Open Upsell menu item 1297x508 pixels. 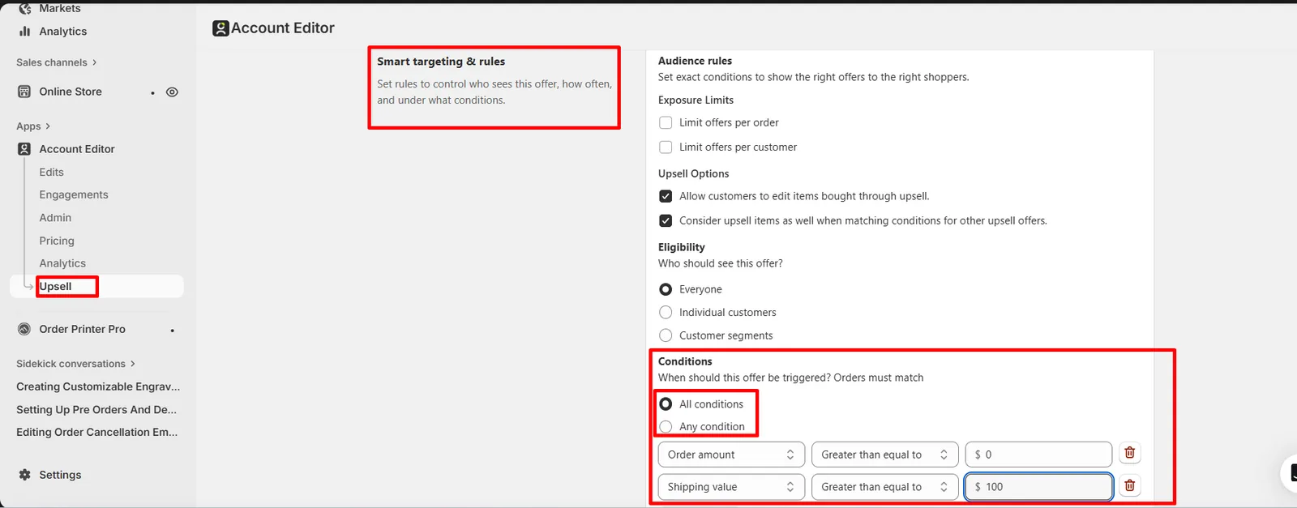tap(55, 286)
